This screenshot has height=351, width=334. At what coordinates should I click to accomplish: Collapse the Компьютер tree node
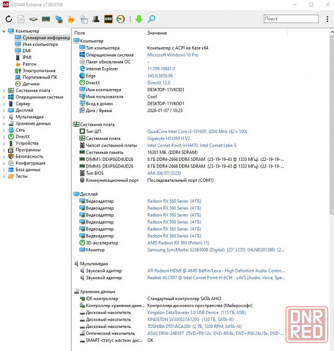(4, 31)
